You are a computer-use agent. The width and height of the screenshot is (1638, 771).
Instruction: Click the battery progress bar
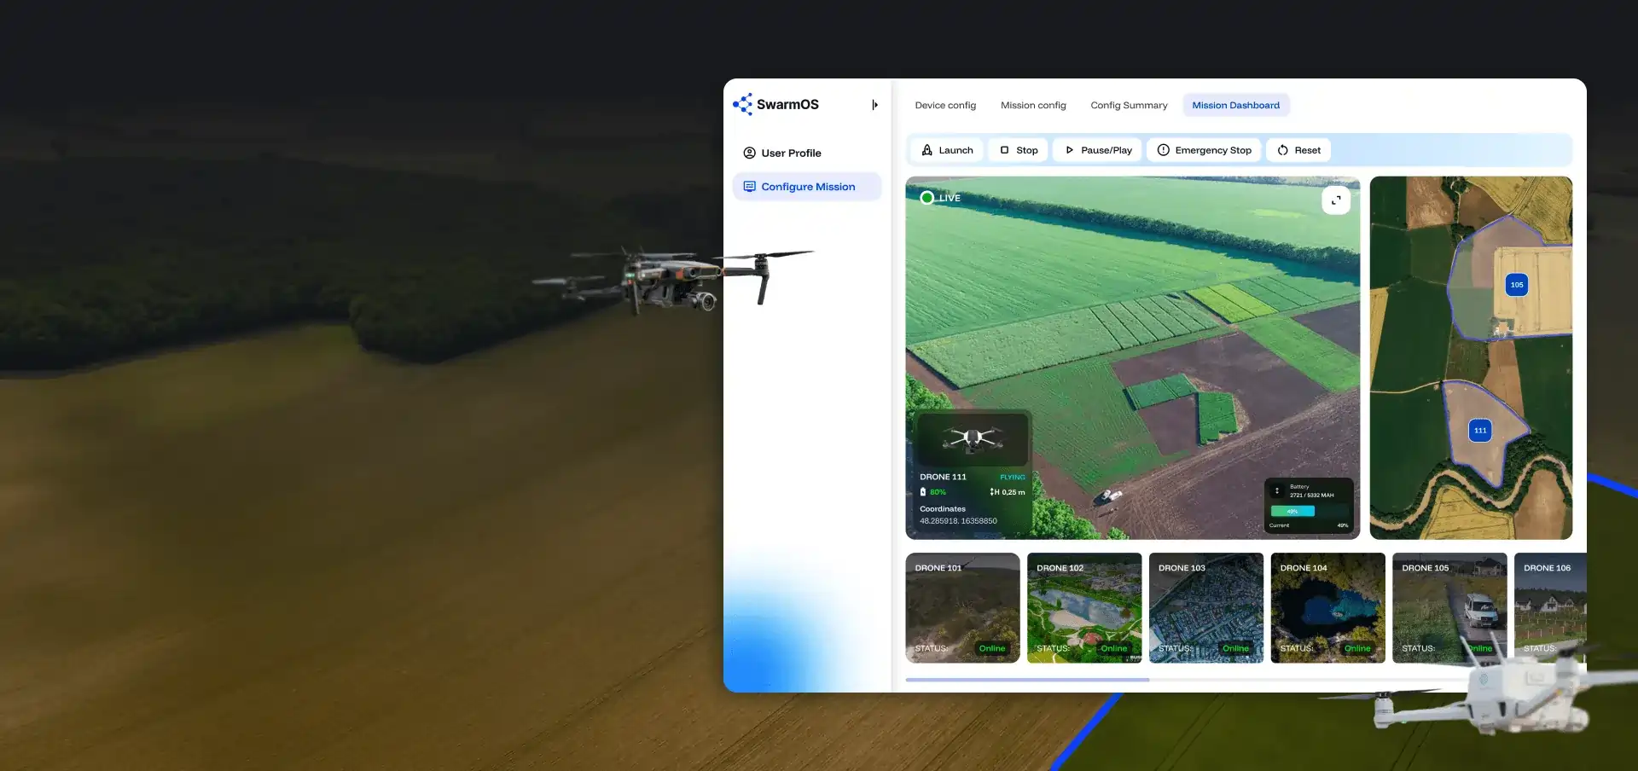[1310, 511]
